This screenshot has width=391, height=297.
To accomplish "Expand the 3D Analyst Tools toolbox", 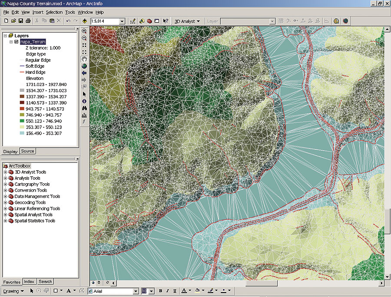I will coord(5,172).
